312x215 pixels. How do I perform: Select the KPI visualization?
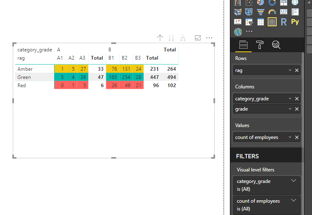pyautogui.click(x=238, y=22)
